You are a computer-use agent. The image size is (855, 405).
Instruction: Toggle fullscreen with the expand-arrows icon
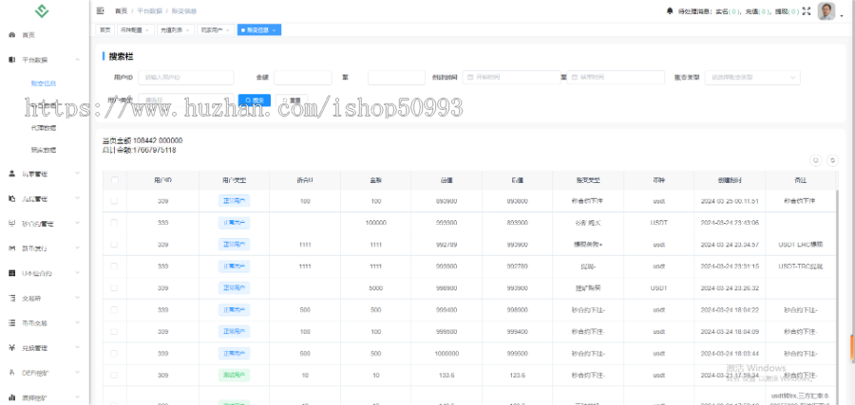click(x=807, y=10)
